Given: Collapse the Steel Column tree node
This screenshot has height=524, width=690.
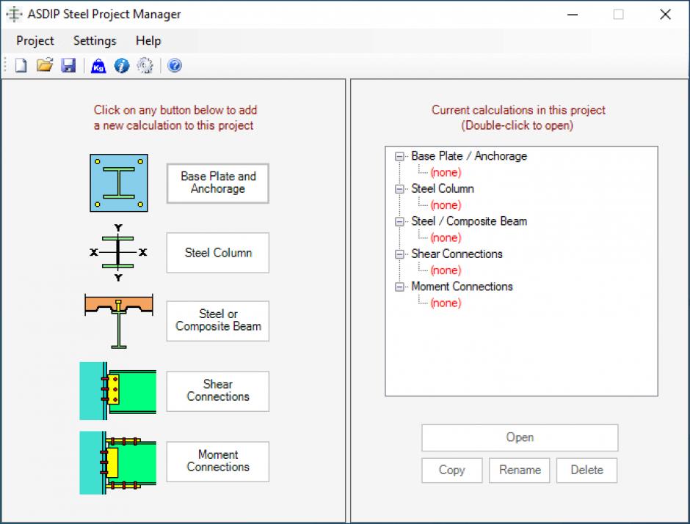Looking at the screenshot, I should (x=399, y=189).
